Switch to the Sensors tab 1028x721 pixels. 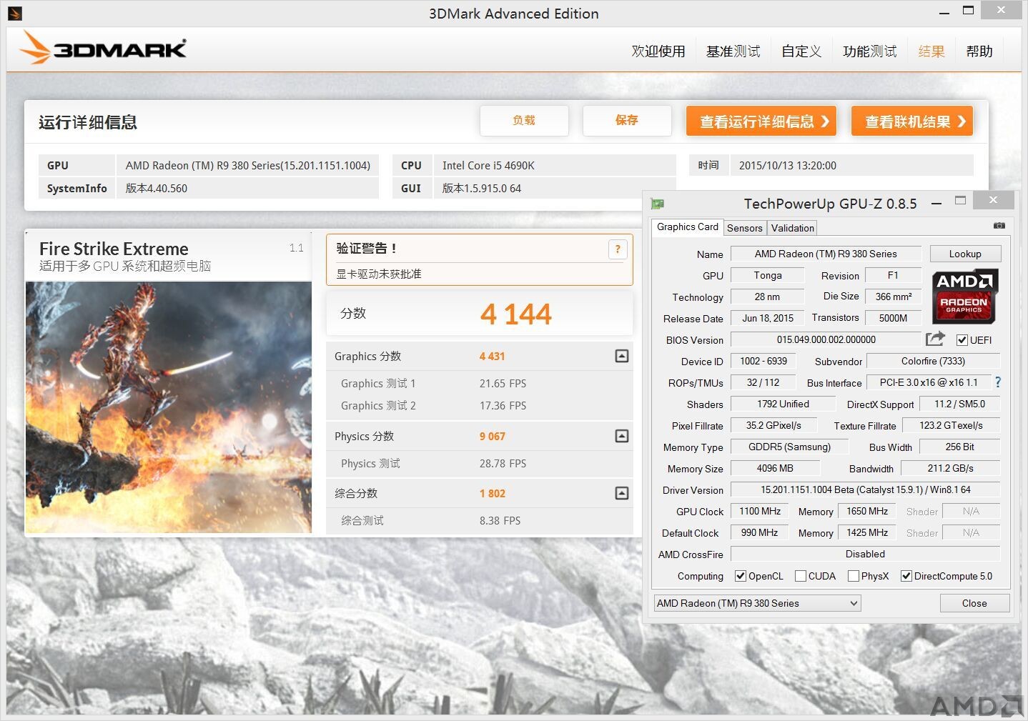click(x=745, y=228)
